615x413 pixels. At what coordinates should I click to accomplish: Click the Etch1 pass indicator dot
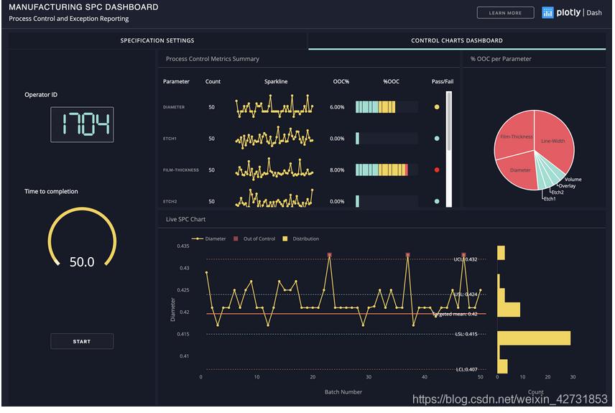pyautogui.click(x=436, y=139)
